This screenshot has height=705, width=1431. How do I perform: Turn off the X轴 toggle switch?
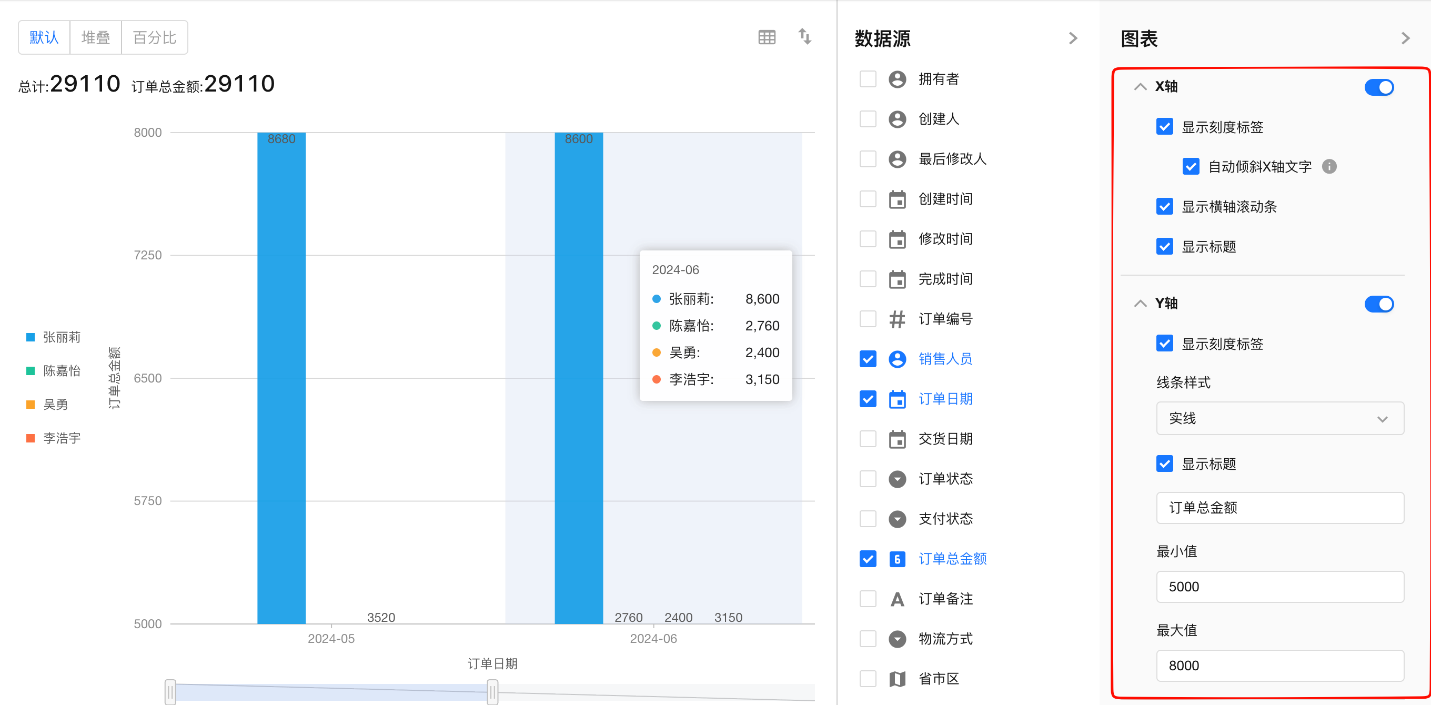tap(1378, 87)
